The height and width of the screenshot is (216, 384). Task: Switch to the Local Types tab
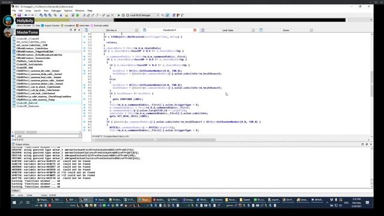[x=228, y=31]
